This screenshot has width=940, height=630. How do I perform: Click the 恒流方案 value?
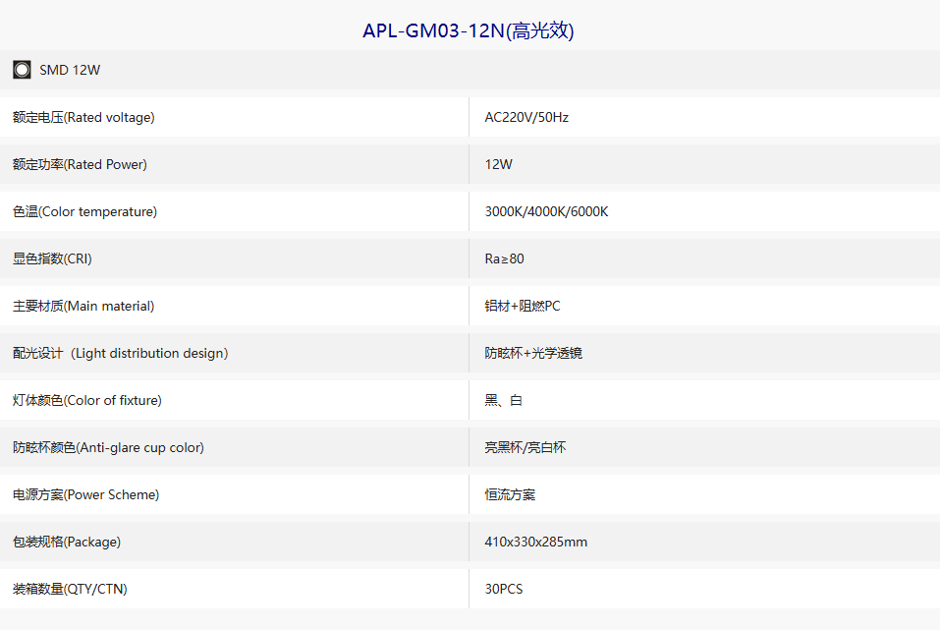click(510, 495)
